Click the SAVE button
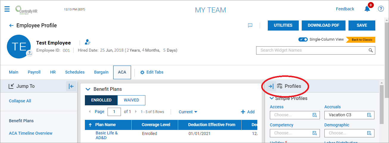Image resolution: width=389 pixels, height=143 pixels. [362, 26]
